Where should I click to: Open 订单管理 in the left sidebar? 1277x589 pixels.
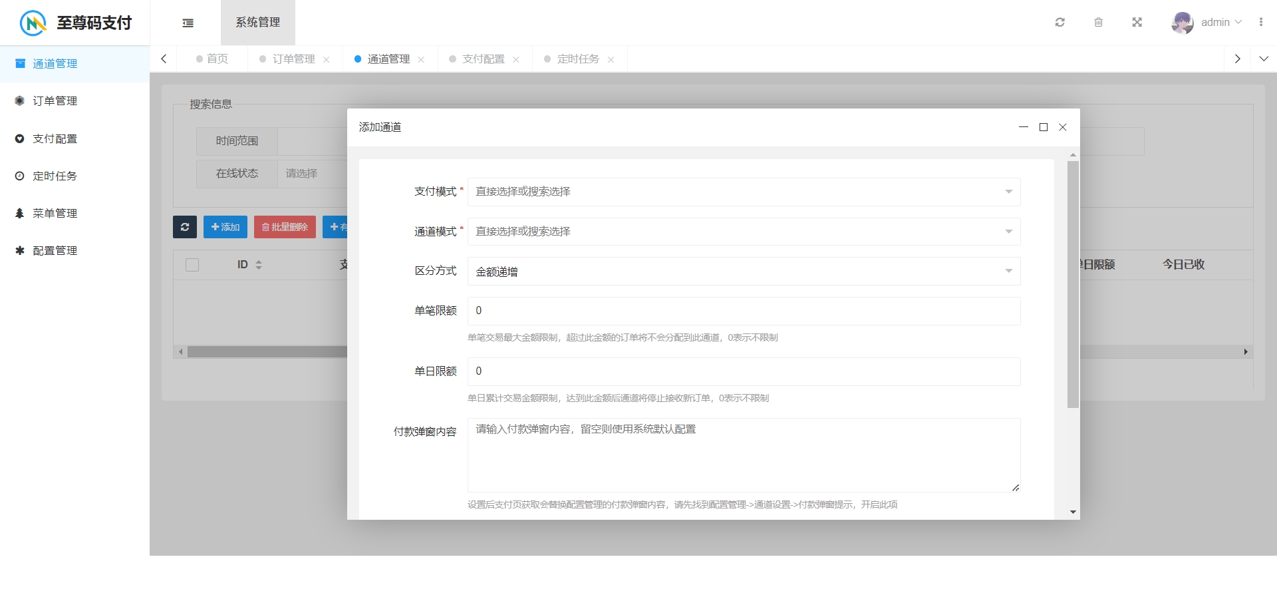[x=55, y=101]
